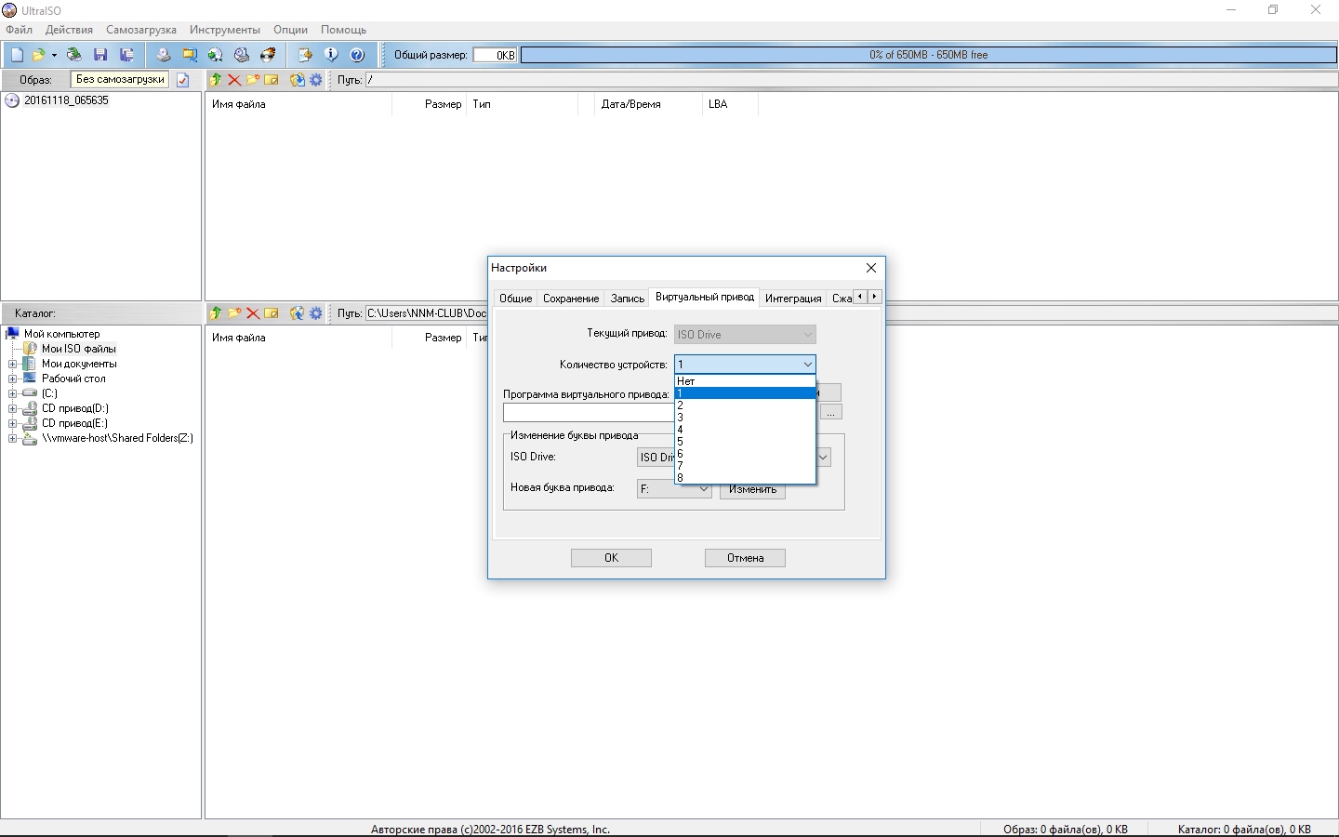Click the New image toolbar icon
The width and height of the screenshot is (1339, 837).
tap(17, 55)
